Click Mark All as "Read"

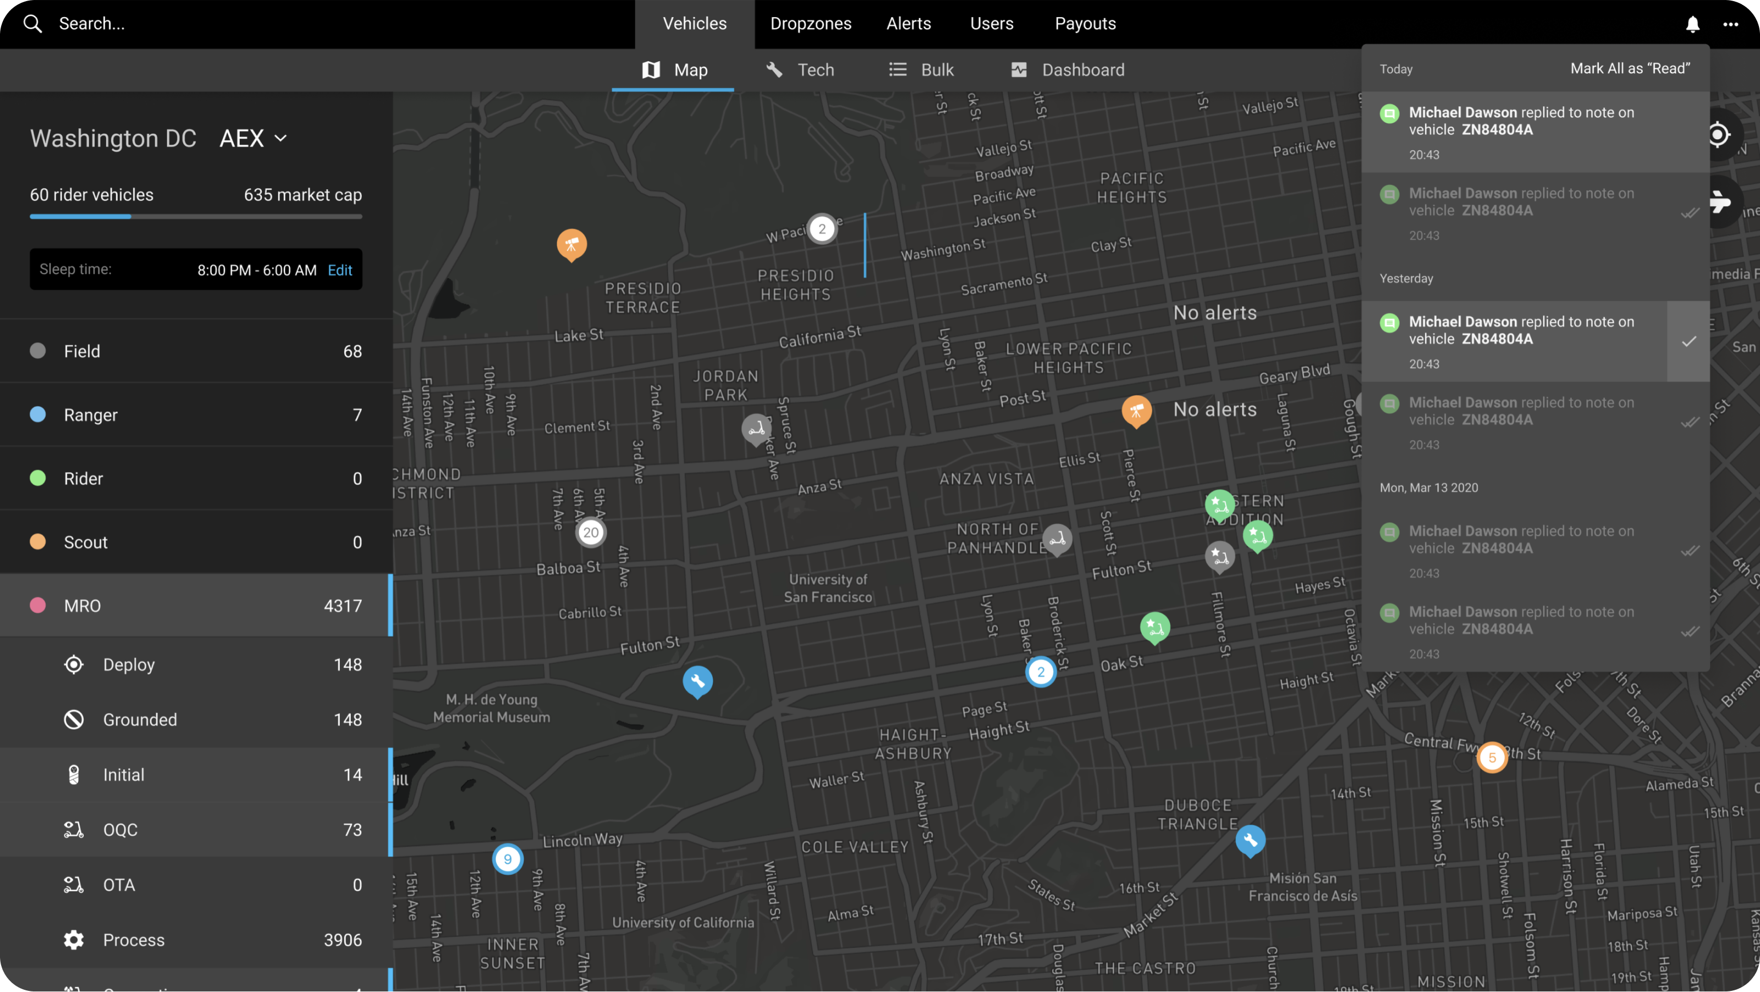coord(1630,68)
